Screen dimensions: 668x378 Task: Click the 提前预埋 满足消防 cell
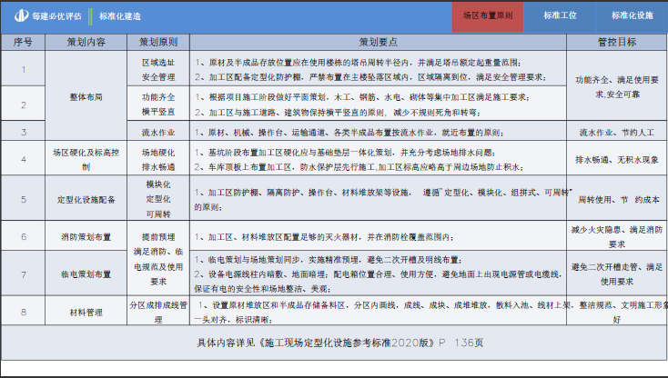pyautogui.click(x=158, y=259)
